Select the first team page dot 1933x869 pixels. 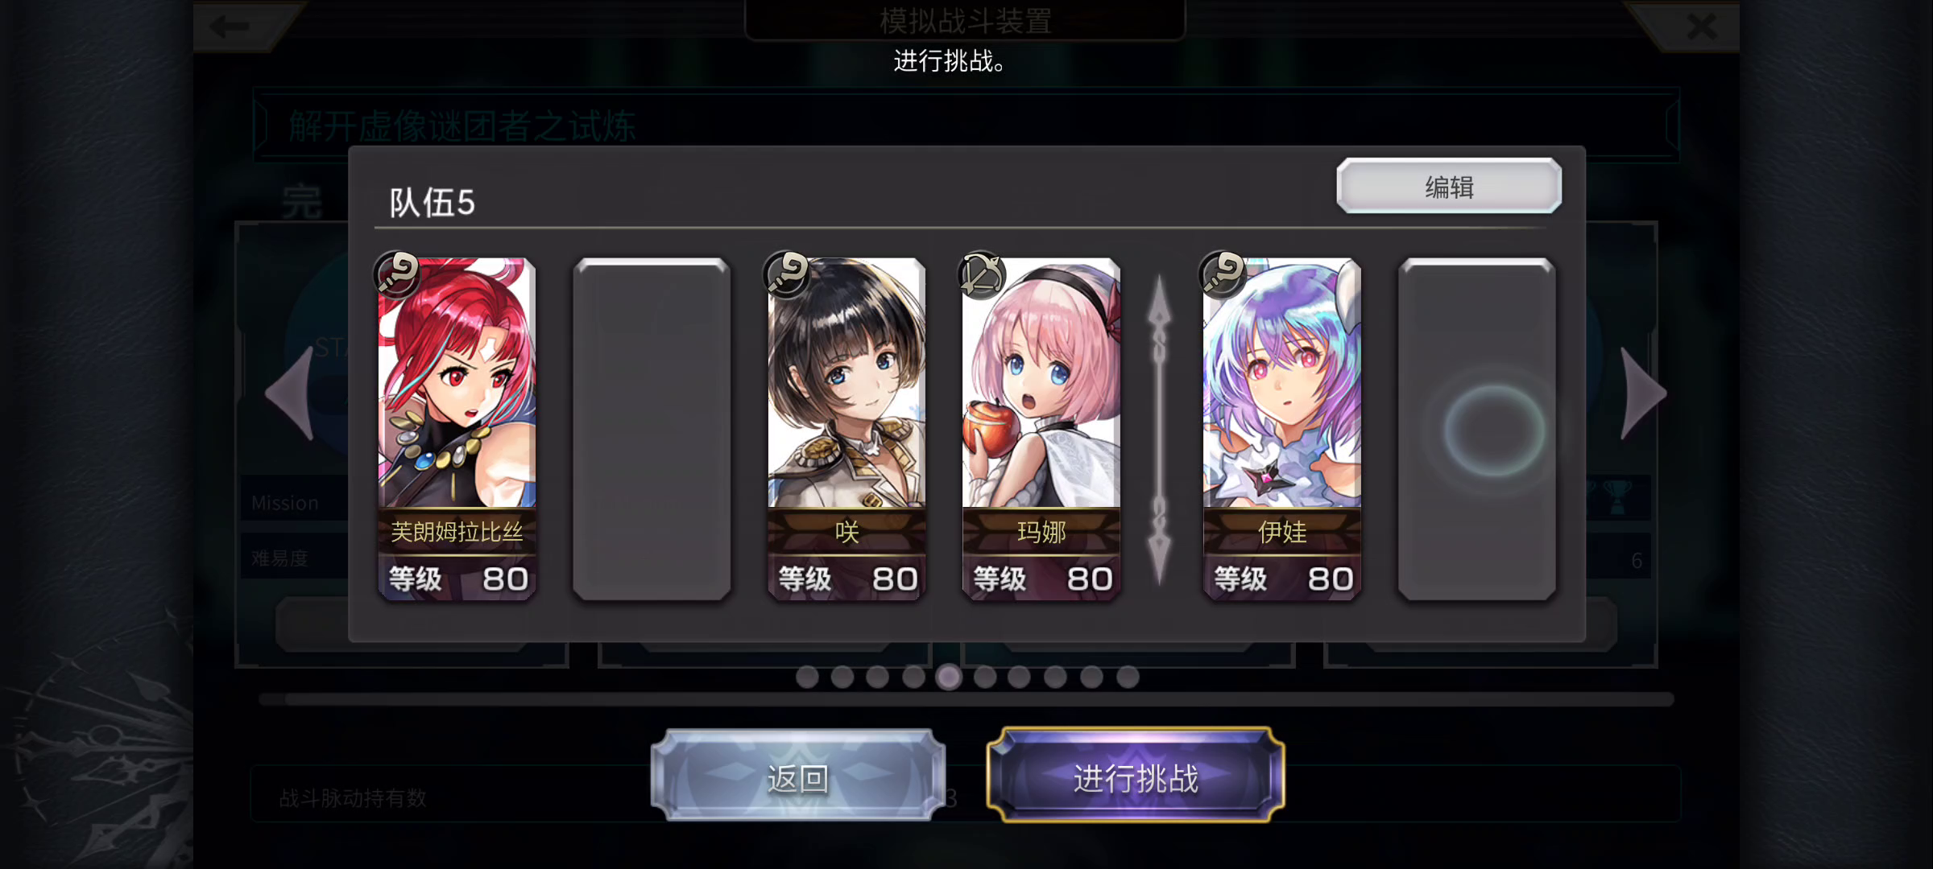(x=807, y=677)
